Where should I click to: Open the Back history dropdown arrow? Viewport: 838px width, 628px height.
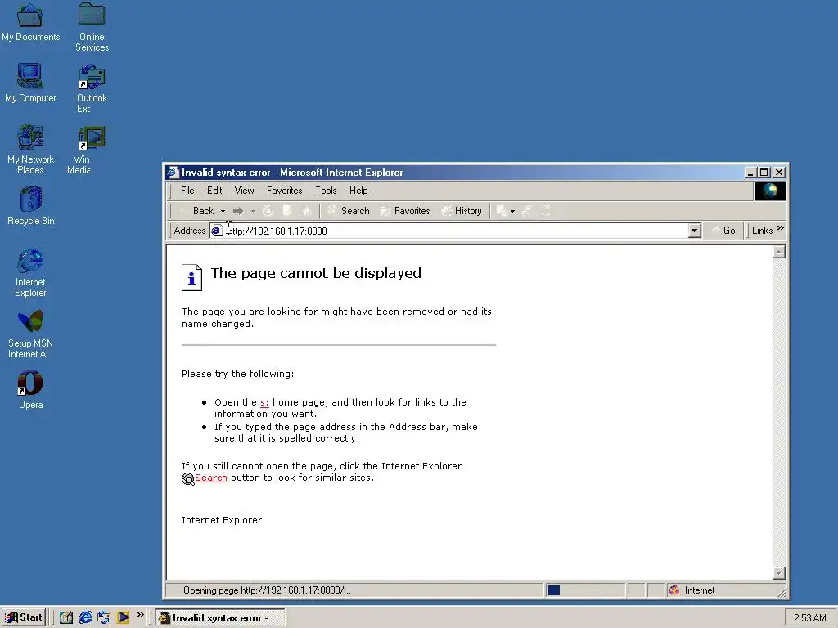tap(223, 212)
